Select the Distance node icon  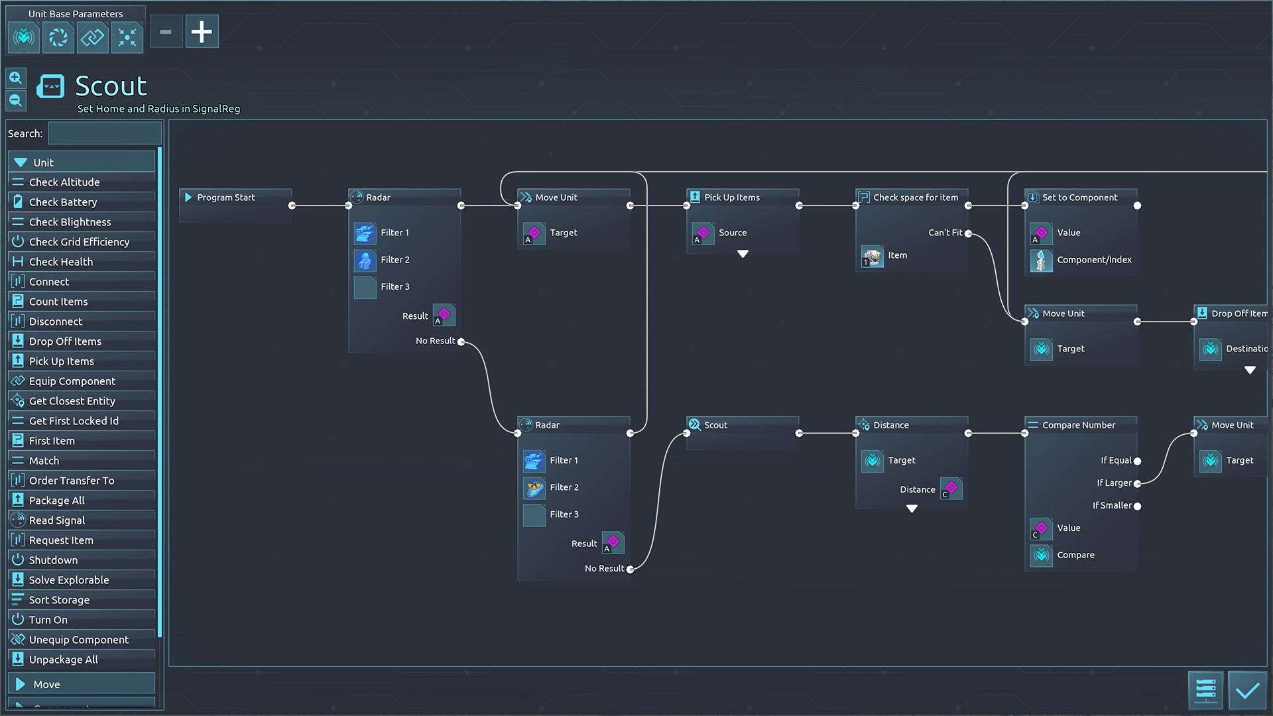pyautogui.click(x=865, y=425)
